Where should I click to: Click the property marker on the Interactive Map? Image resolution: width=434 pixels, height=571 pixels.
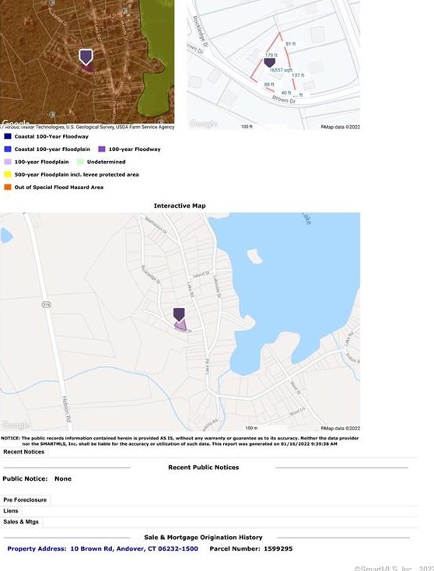[179, 314]
